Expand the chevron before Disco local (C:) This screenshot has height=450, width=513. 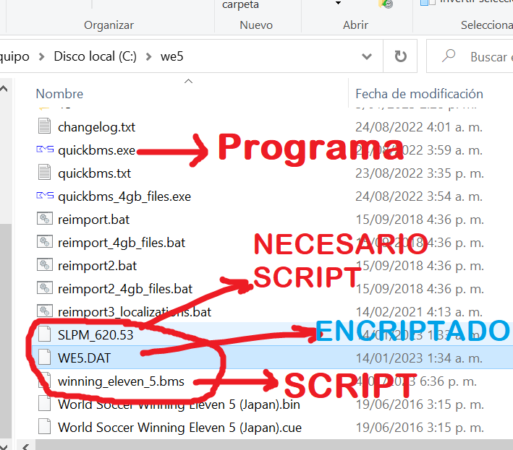[x=42, y=56]
